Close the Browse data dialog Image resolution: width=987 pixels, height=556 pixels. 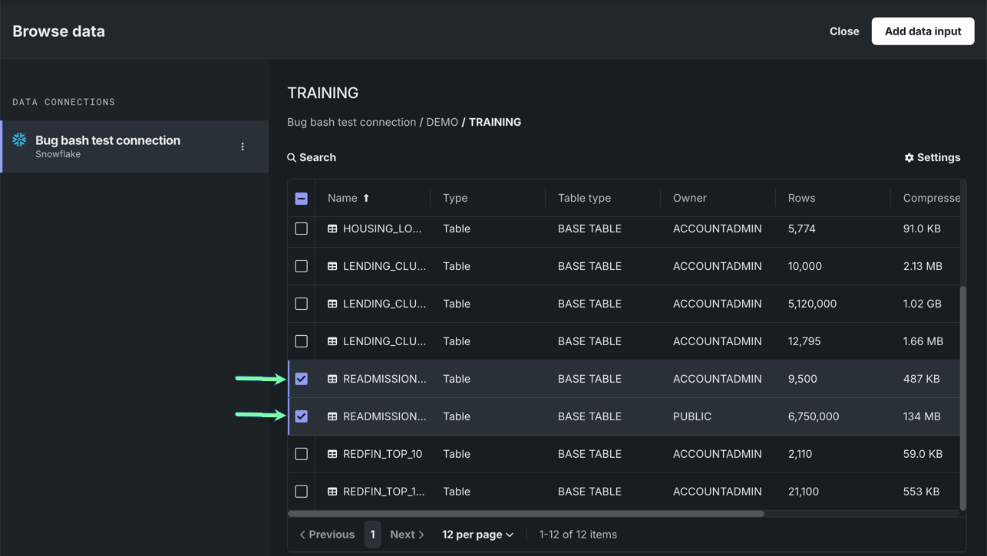coord(844,31)
